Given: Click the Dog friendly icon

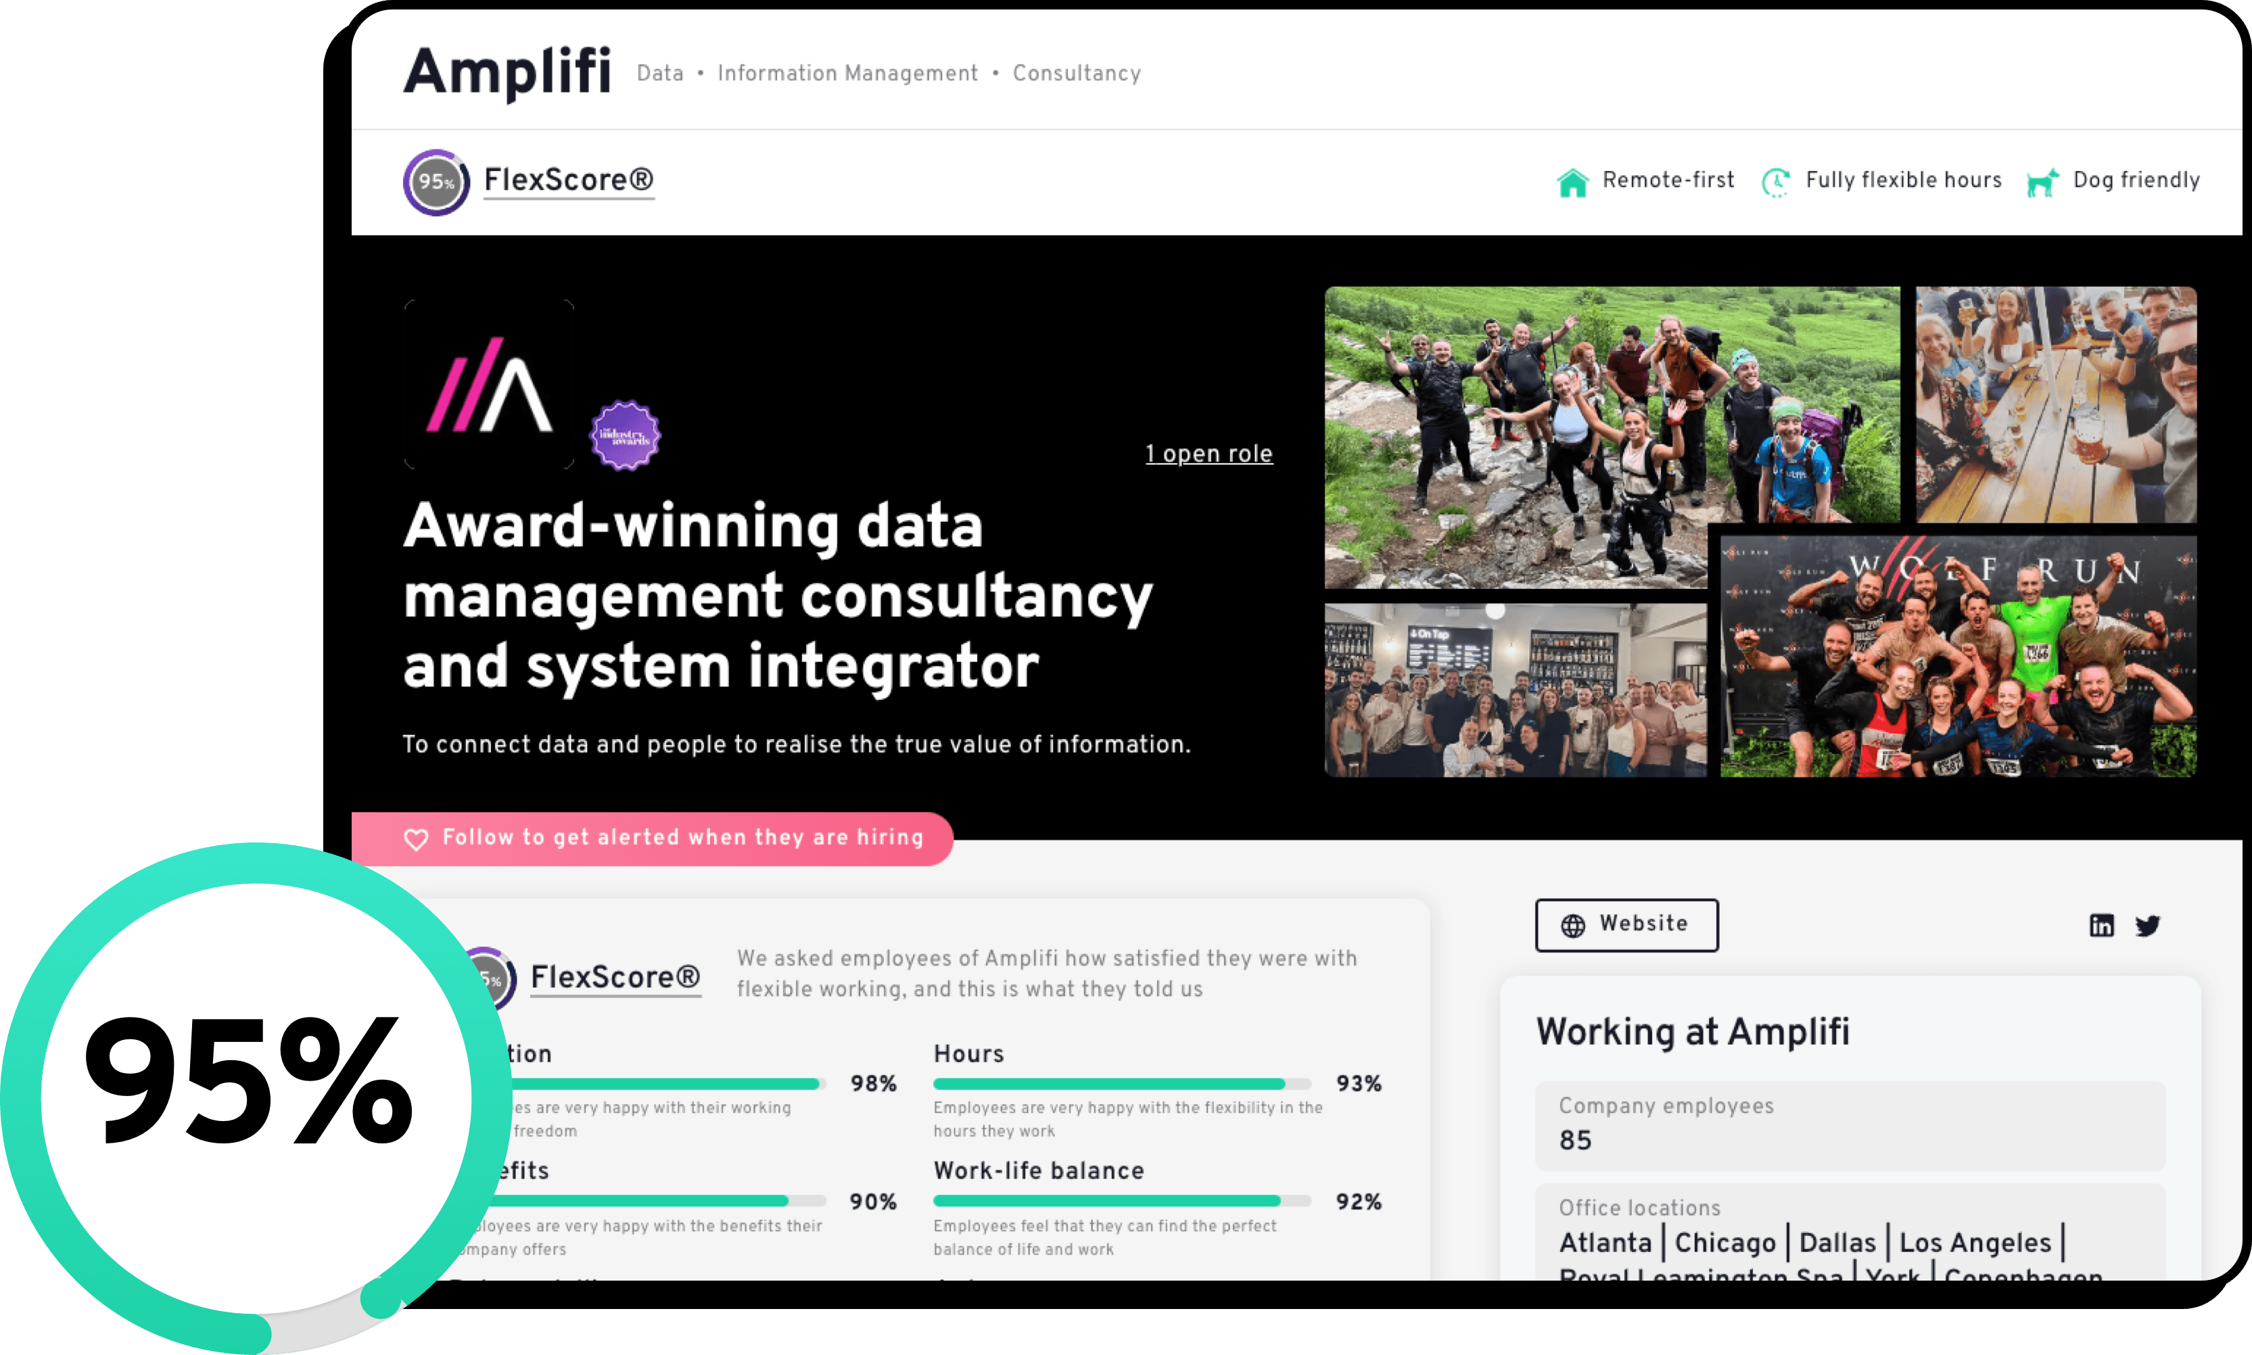Looking at the screenshot, I should pos(2043,182).
